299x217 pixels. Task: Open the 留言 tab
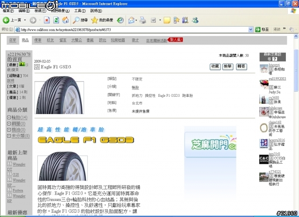click(63, 40)
